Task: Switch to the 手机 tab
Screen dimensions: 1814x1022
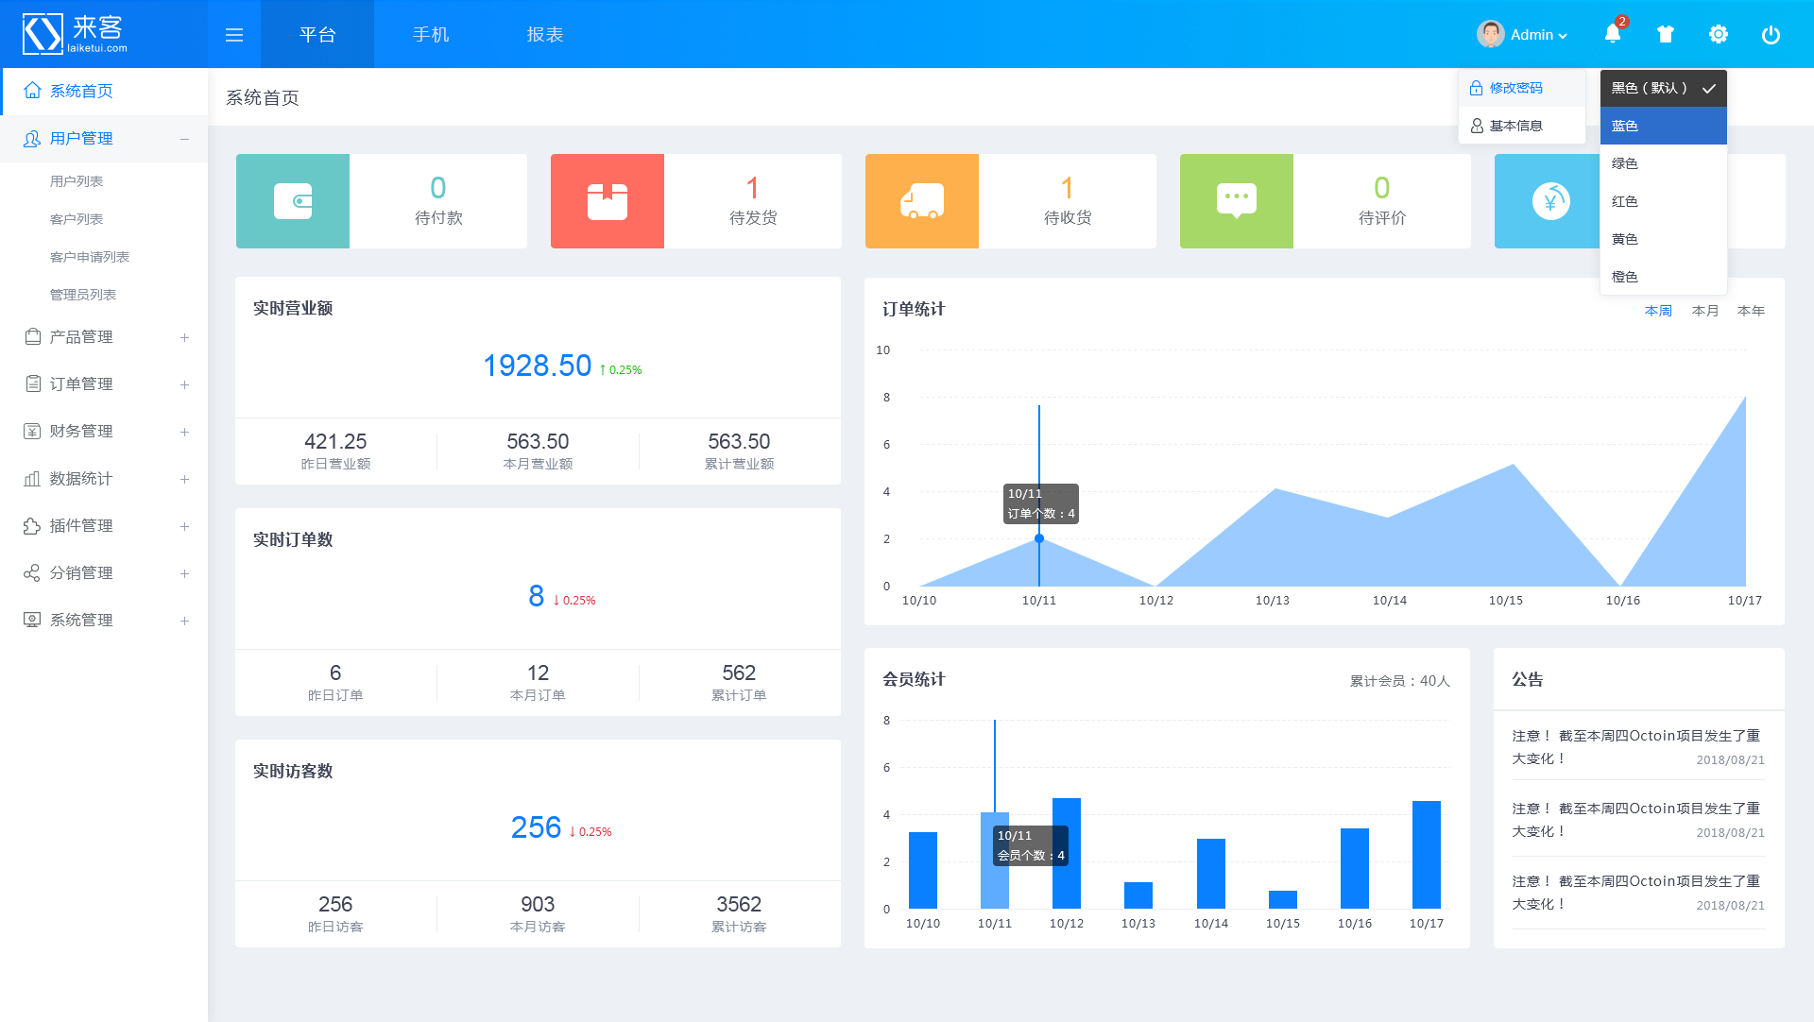Action: point(431,33)
